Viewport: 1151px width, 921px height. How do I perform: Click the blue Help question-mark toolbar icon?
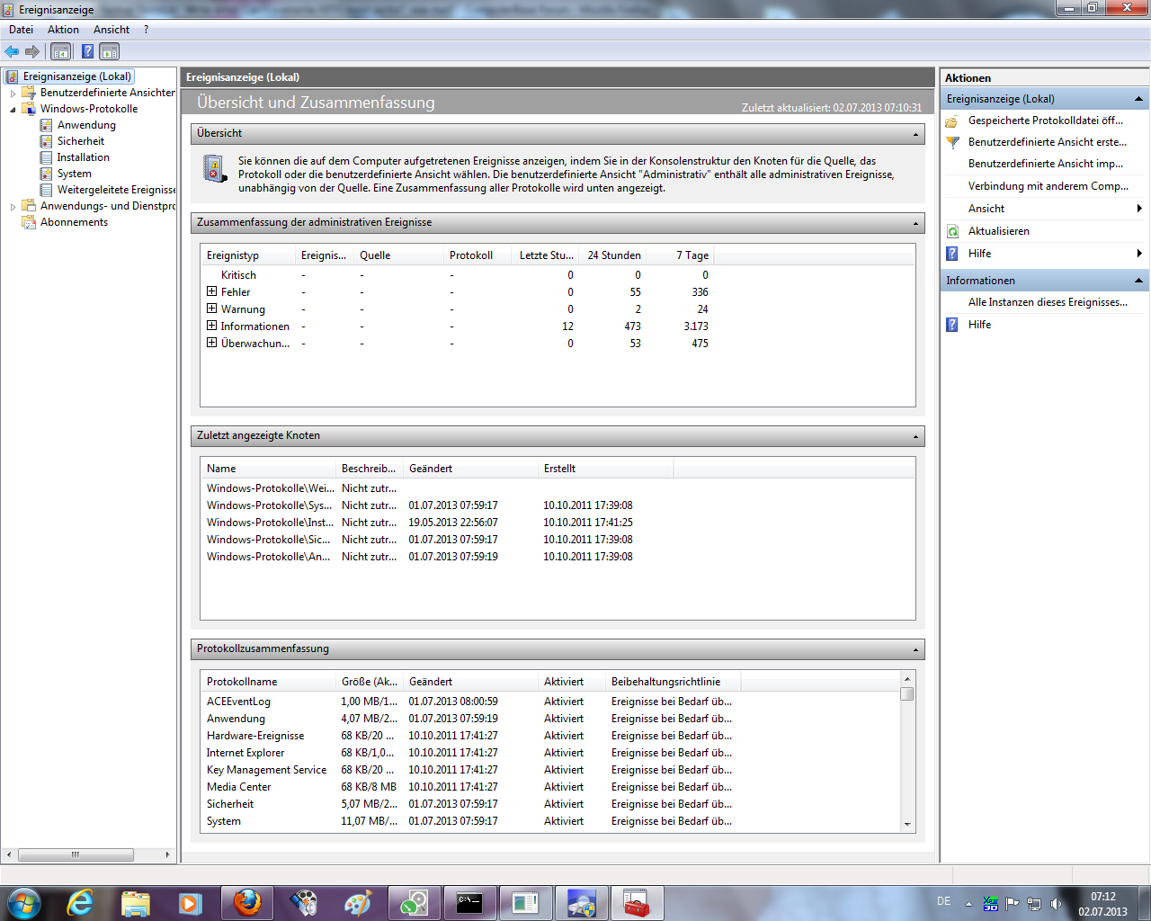[x=87, y=51]
